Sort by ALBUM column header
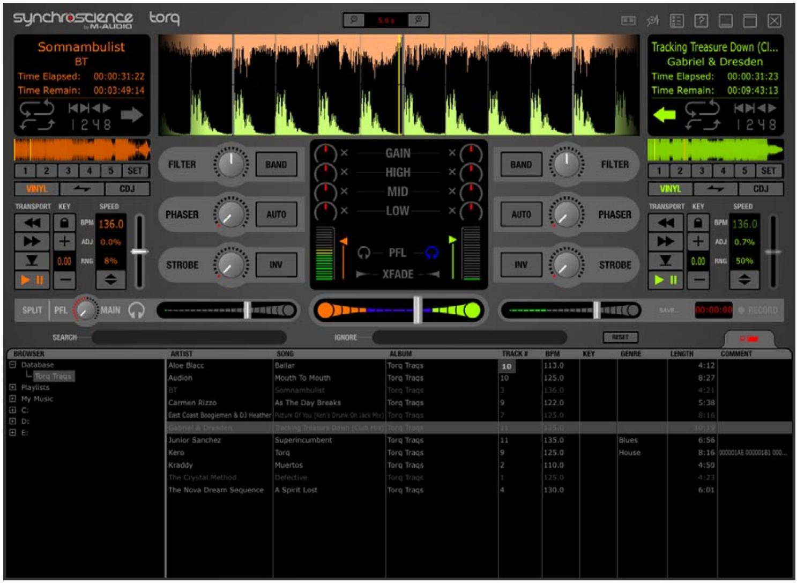The height and width of the screenshot is (583, 797). tap(400, 353)
